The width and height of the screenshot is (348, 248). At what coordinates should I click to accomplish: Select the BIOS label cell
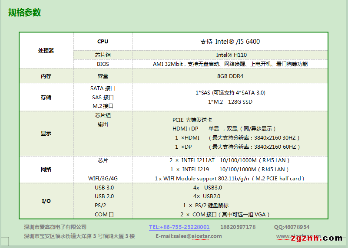103,64
